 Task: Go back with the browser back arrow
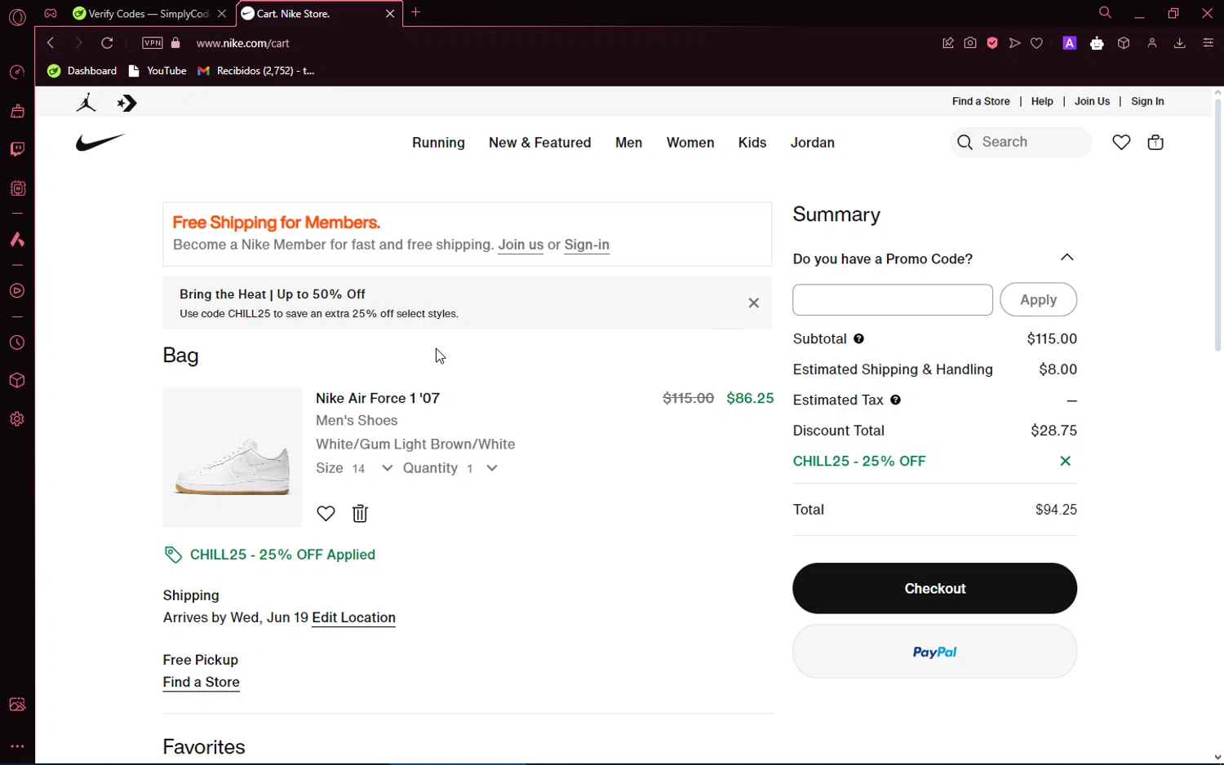51,43
